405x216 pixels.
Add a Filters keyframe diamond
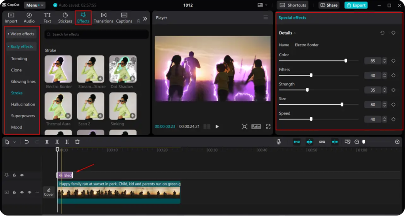[x=393, y=75]
